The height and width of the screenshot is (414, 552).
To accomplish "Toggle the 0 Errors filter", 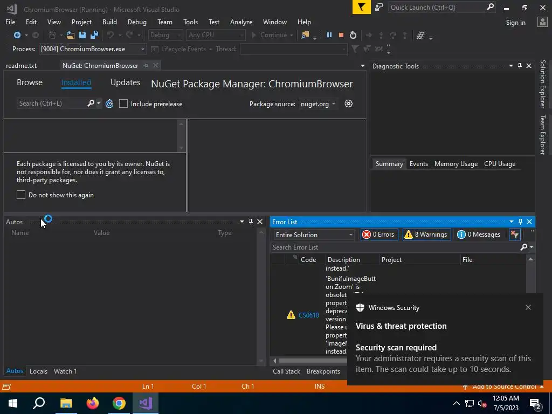I will (x=379, y=234).
